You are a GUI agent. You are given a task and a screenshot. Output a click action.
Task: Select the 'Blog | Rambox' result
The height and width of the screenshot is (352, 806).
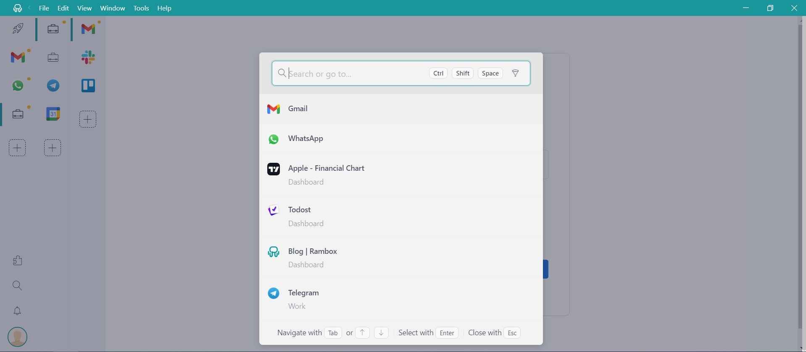401,258
